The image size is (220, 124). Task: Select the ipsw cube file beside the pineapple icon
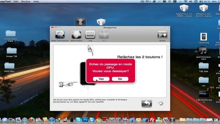point(101,22)
